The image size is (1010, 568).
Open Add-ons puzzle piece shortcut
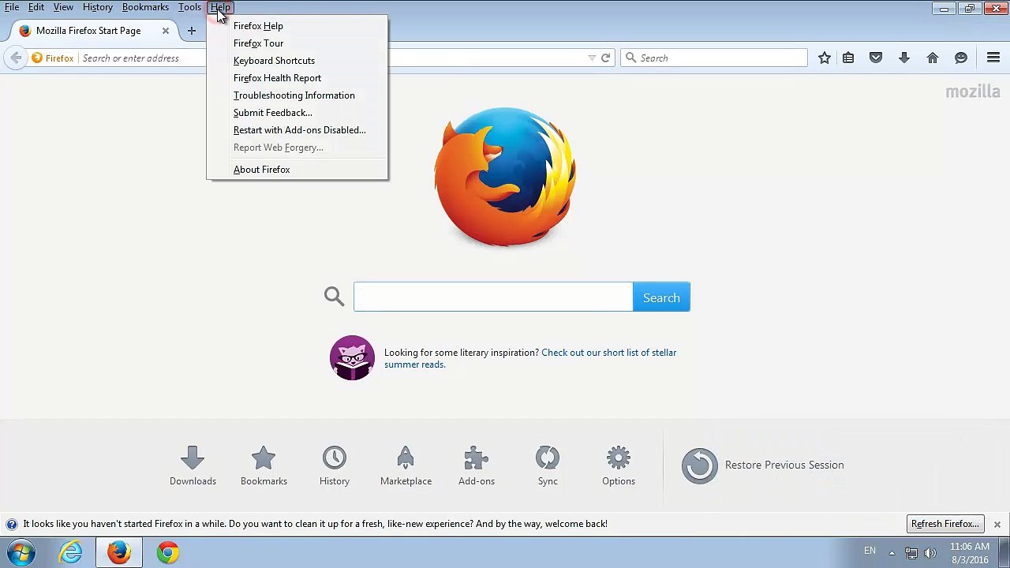click(x=477, y=465)
